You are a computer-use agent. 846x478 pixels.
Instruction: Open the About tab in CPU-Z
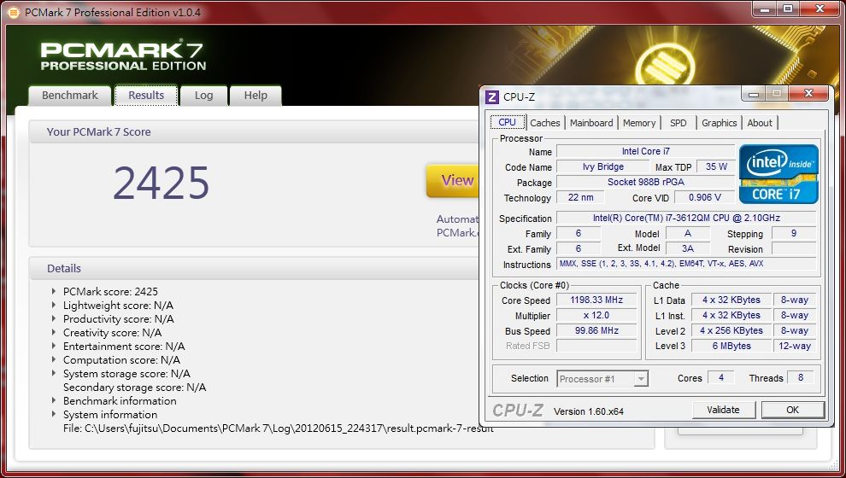pyautogui.click(x=760, y=123)
